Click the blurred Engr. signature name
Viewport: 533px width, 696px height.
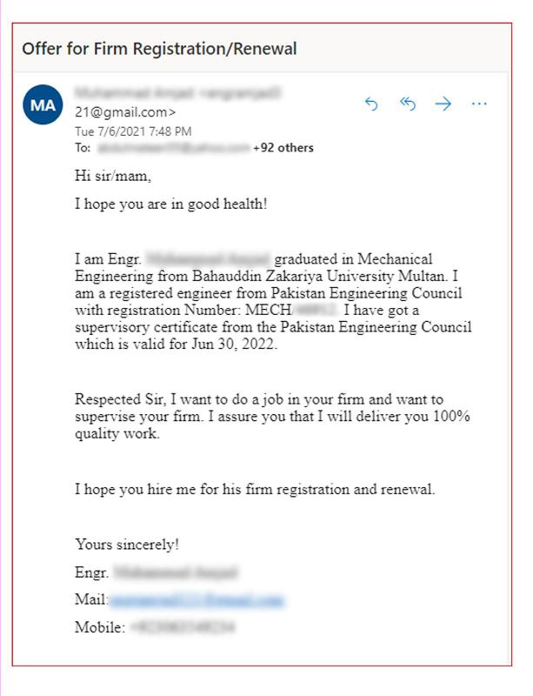[176, 572]
